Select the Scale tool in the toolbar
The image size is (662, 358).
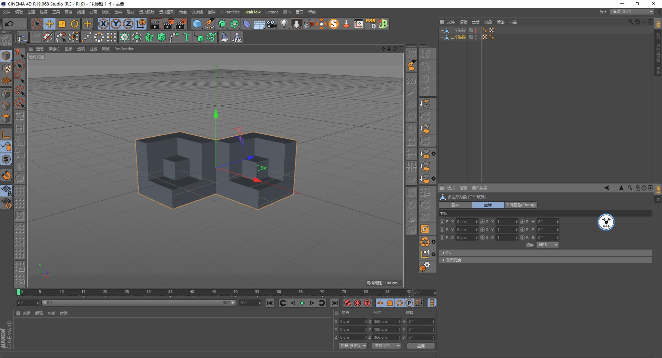[62, 24]
